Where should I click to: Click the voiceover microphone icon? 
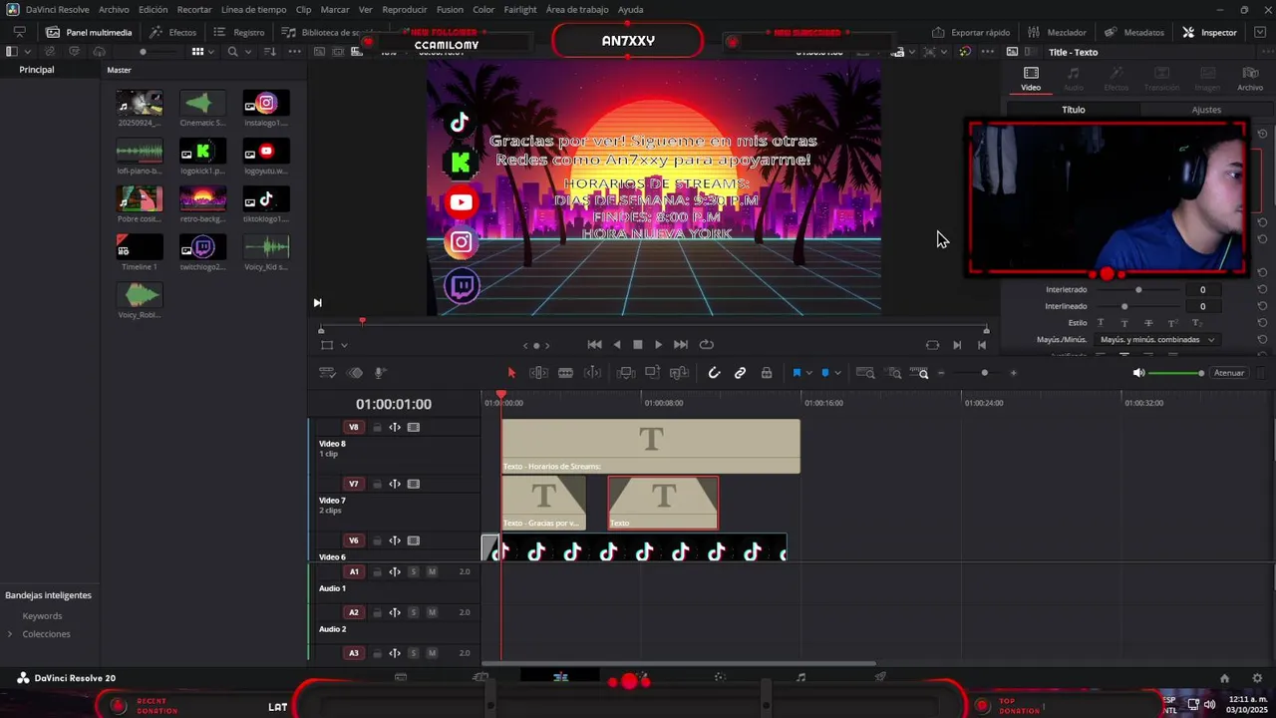click(380, 373)
